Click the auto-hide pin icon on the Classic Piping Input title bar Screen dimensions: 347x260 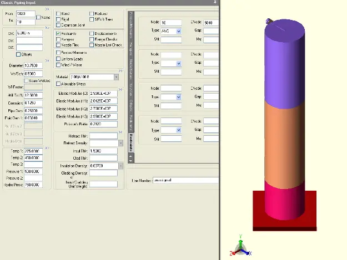(x=215, y=3)
